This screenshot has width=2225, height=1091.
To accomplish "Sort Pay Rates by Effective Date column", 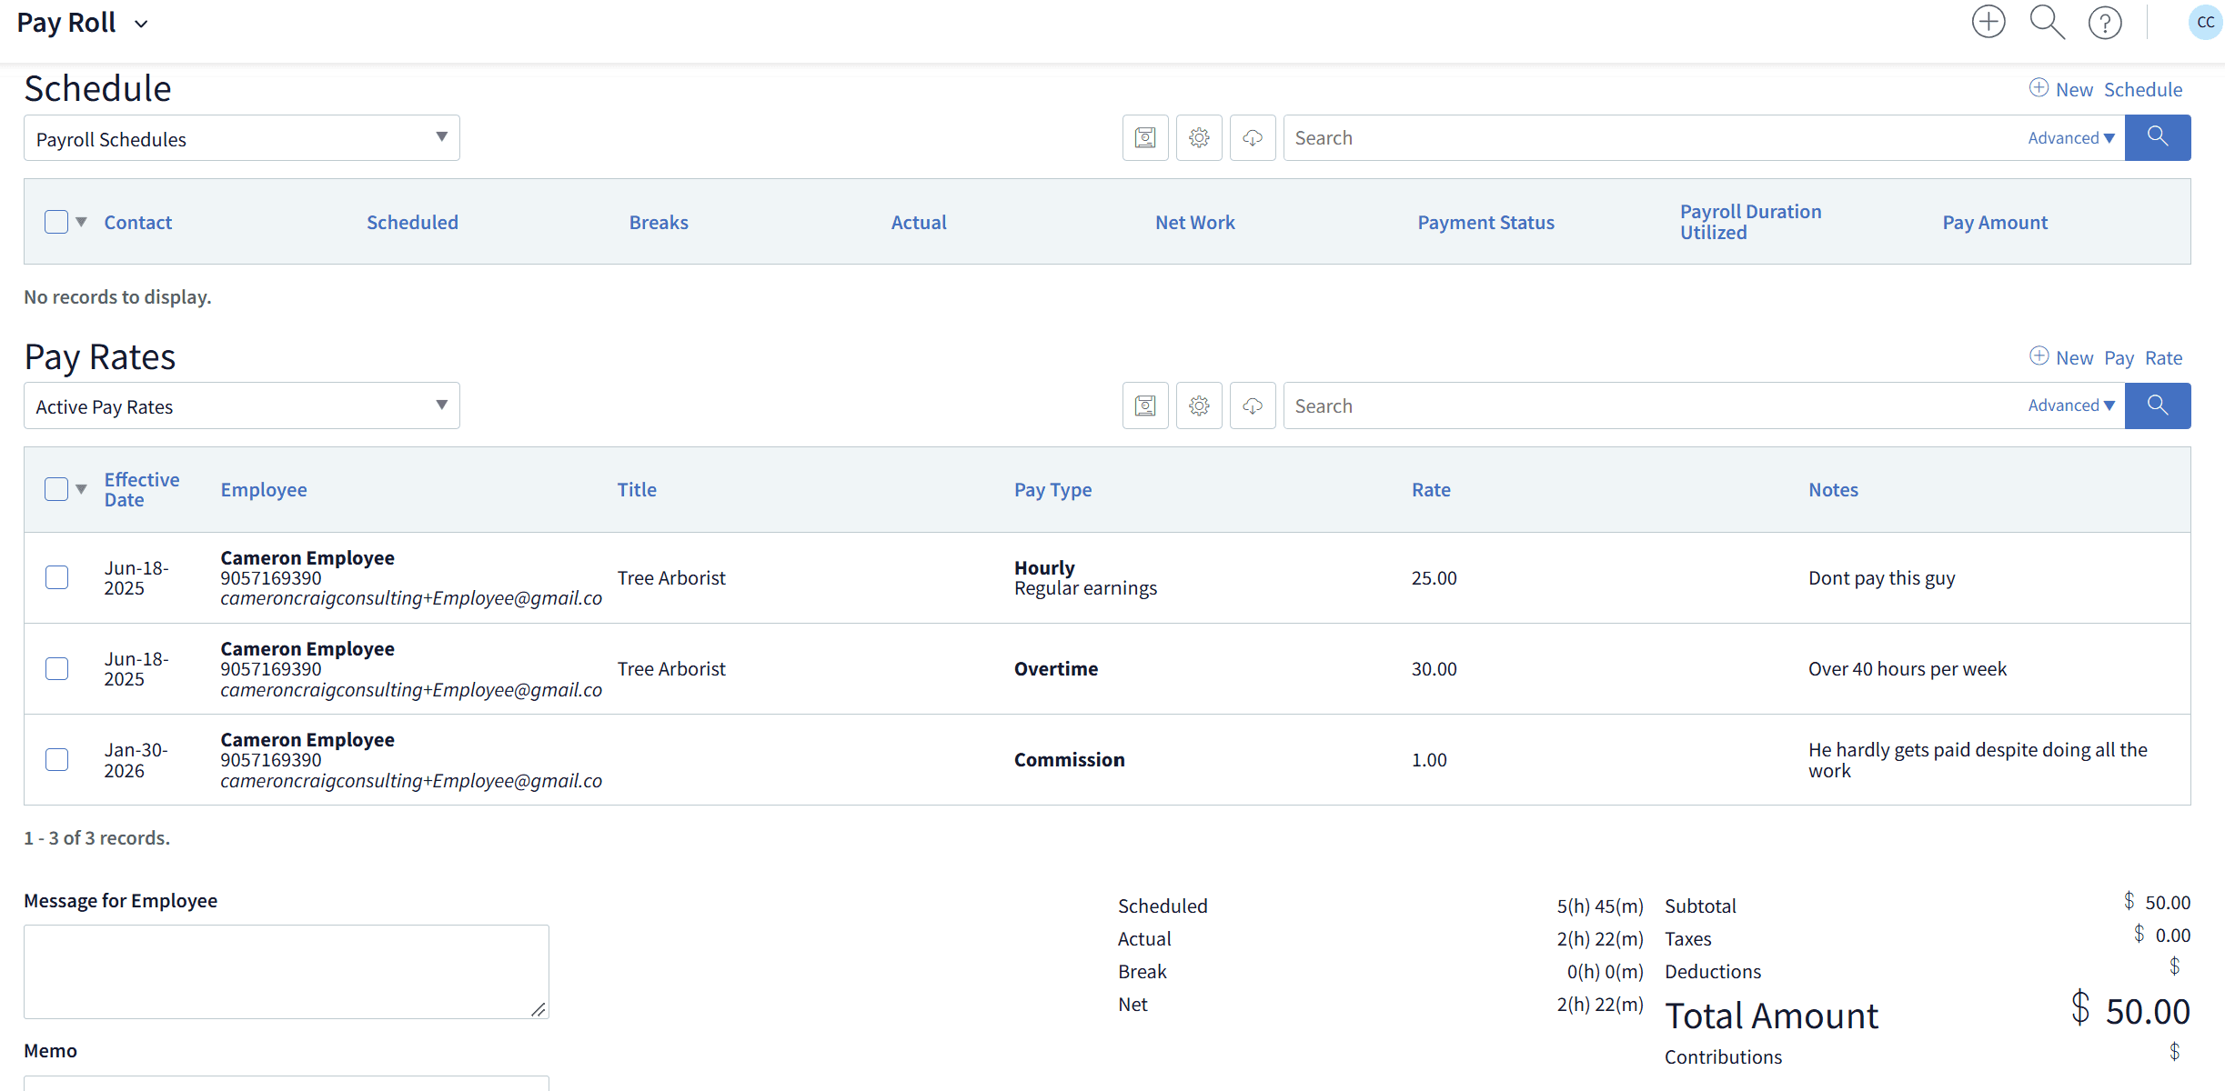I will 142,489.
